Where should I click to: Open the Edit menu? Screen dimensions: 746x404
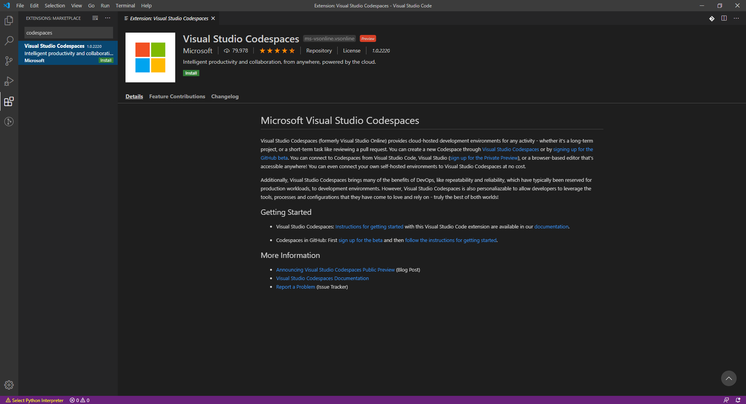[34, 5]
